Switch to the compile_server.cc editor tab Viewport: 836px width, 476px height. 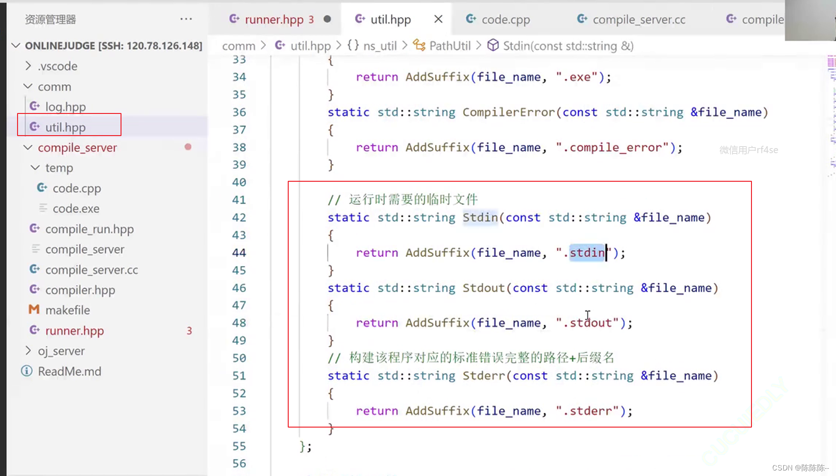[639, 19]
